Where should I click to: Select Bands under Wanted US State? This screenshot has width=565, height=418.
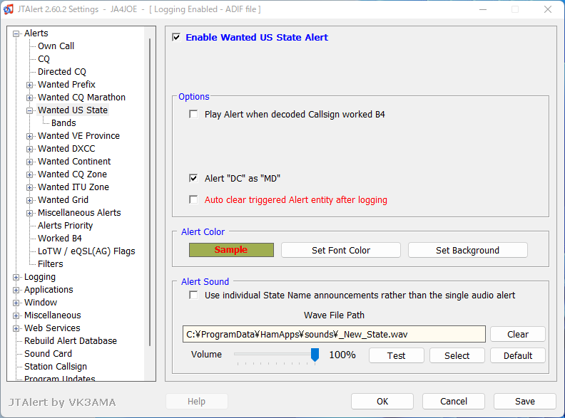coord(63,123)
